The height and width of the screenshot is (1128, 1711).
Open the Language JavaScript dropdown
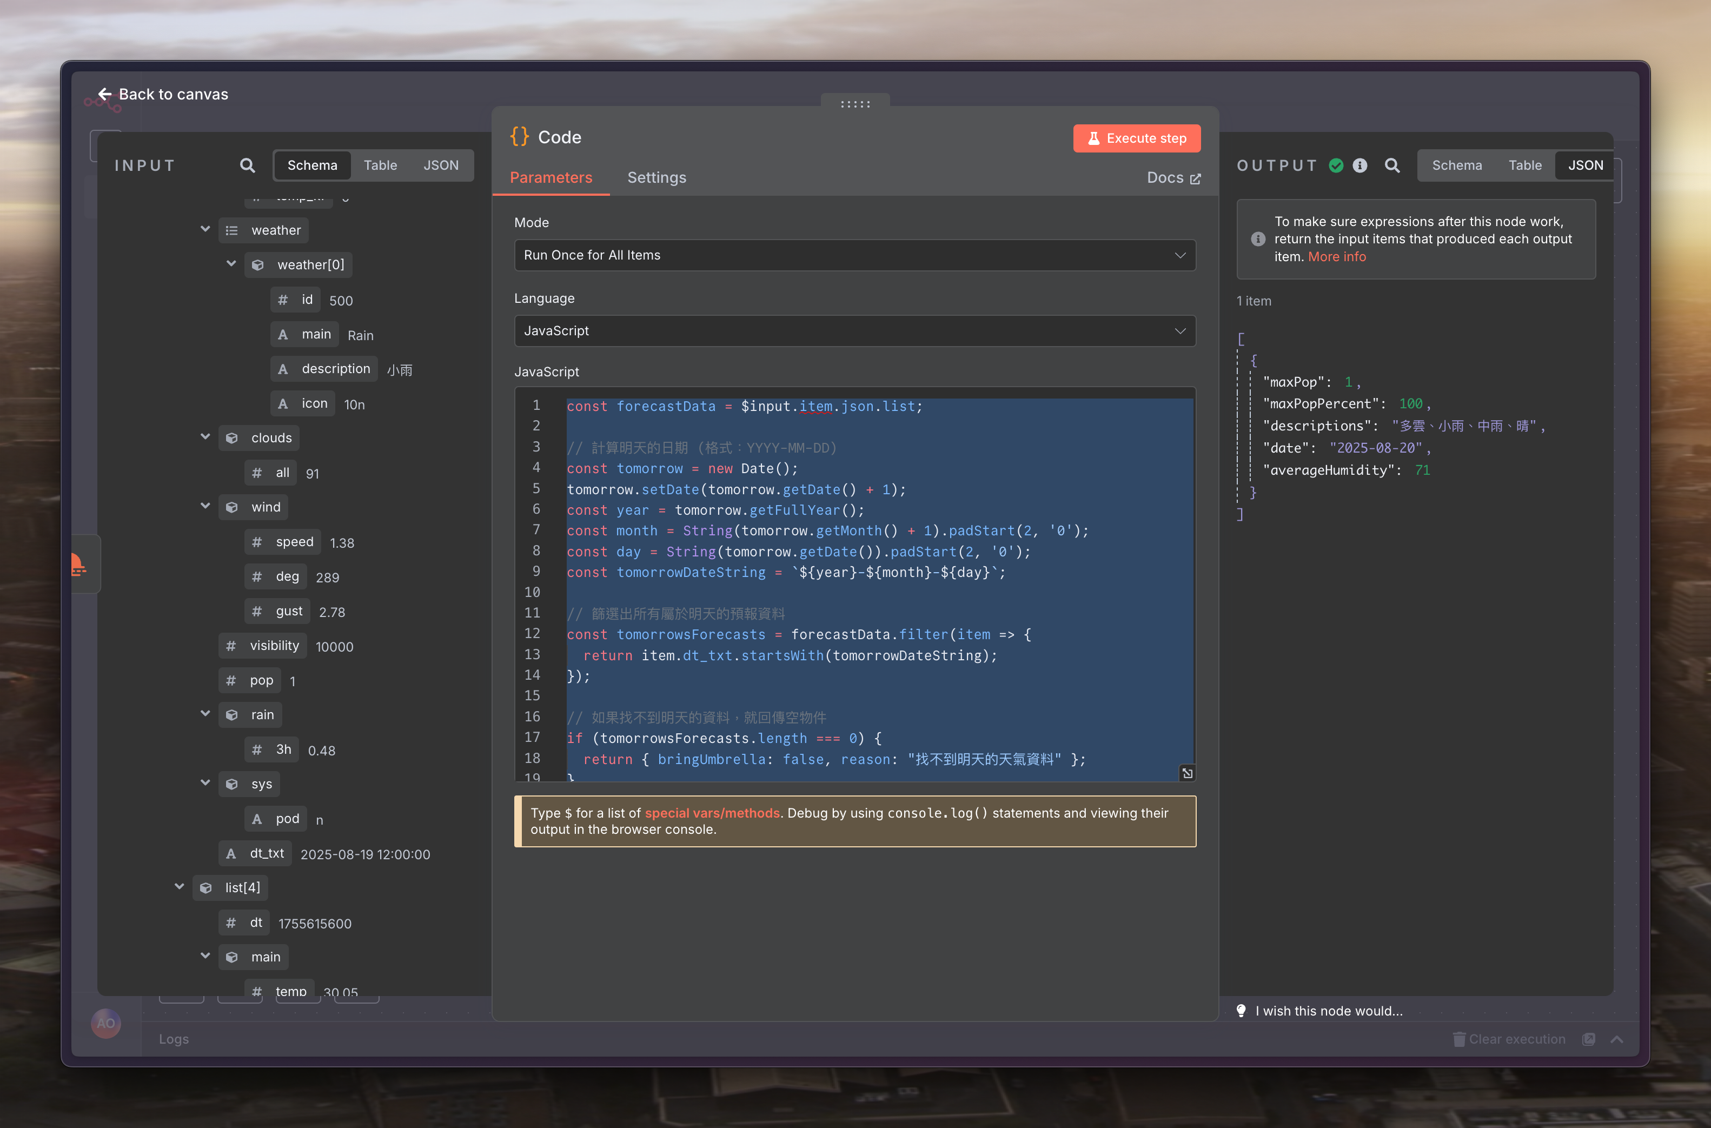[854, 331]
